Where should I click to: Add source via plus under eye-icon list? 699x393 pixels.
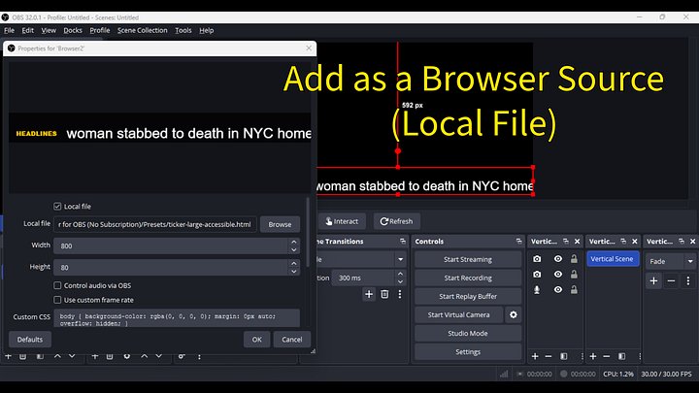click(x=535, y=356)
